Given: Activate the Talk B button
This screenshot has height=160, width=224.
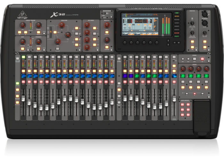Looking at the screenshot, I should click(205, 47).
